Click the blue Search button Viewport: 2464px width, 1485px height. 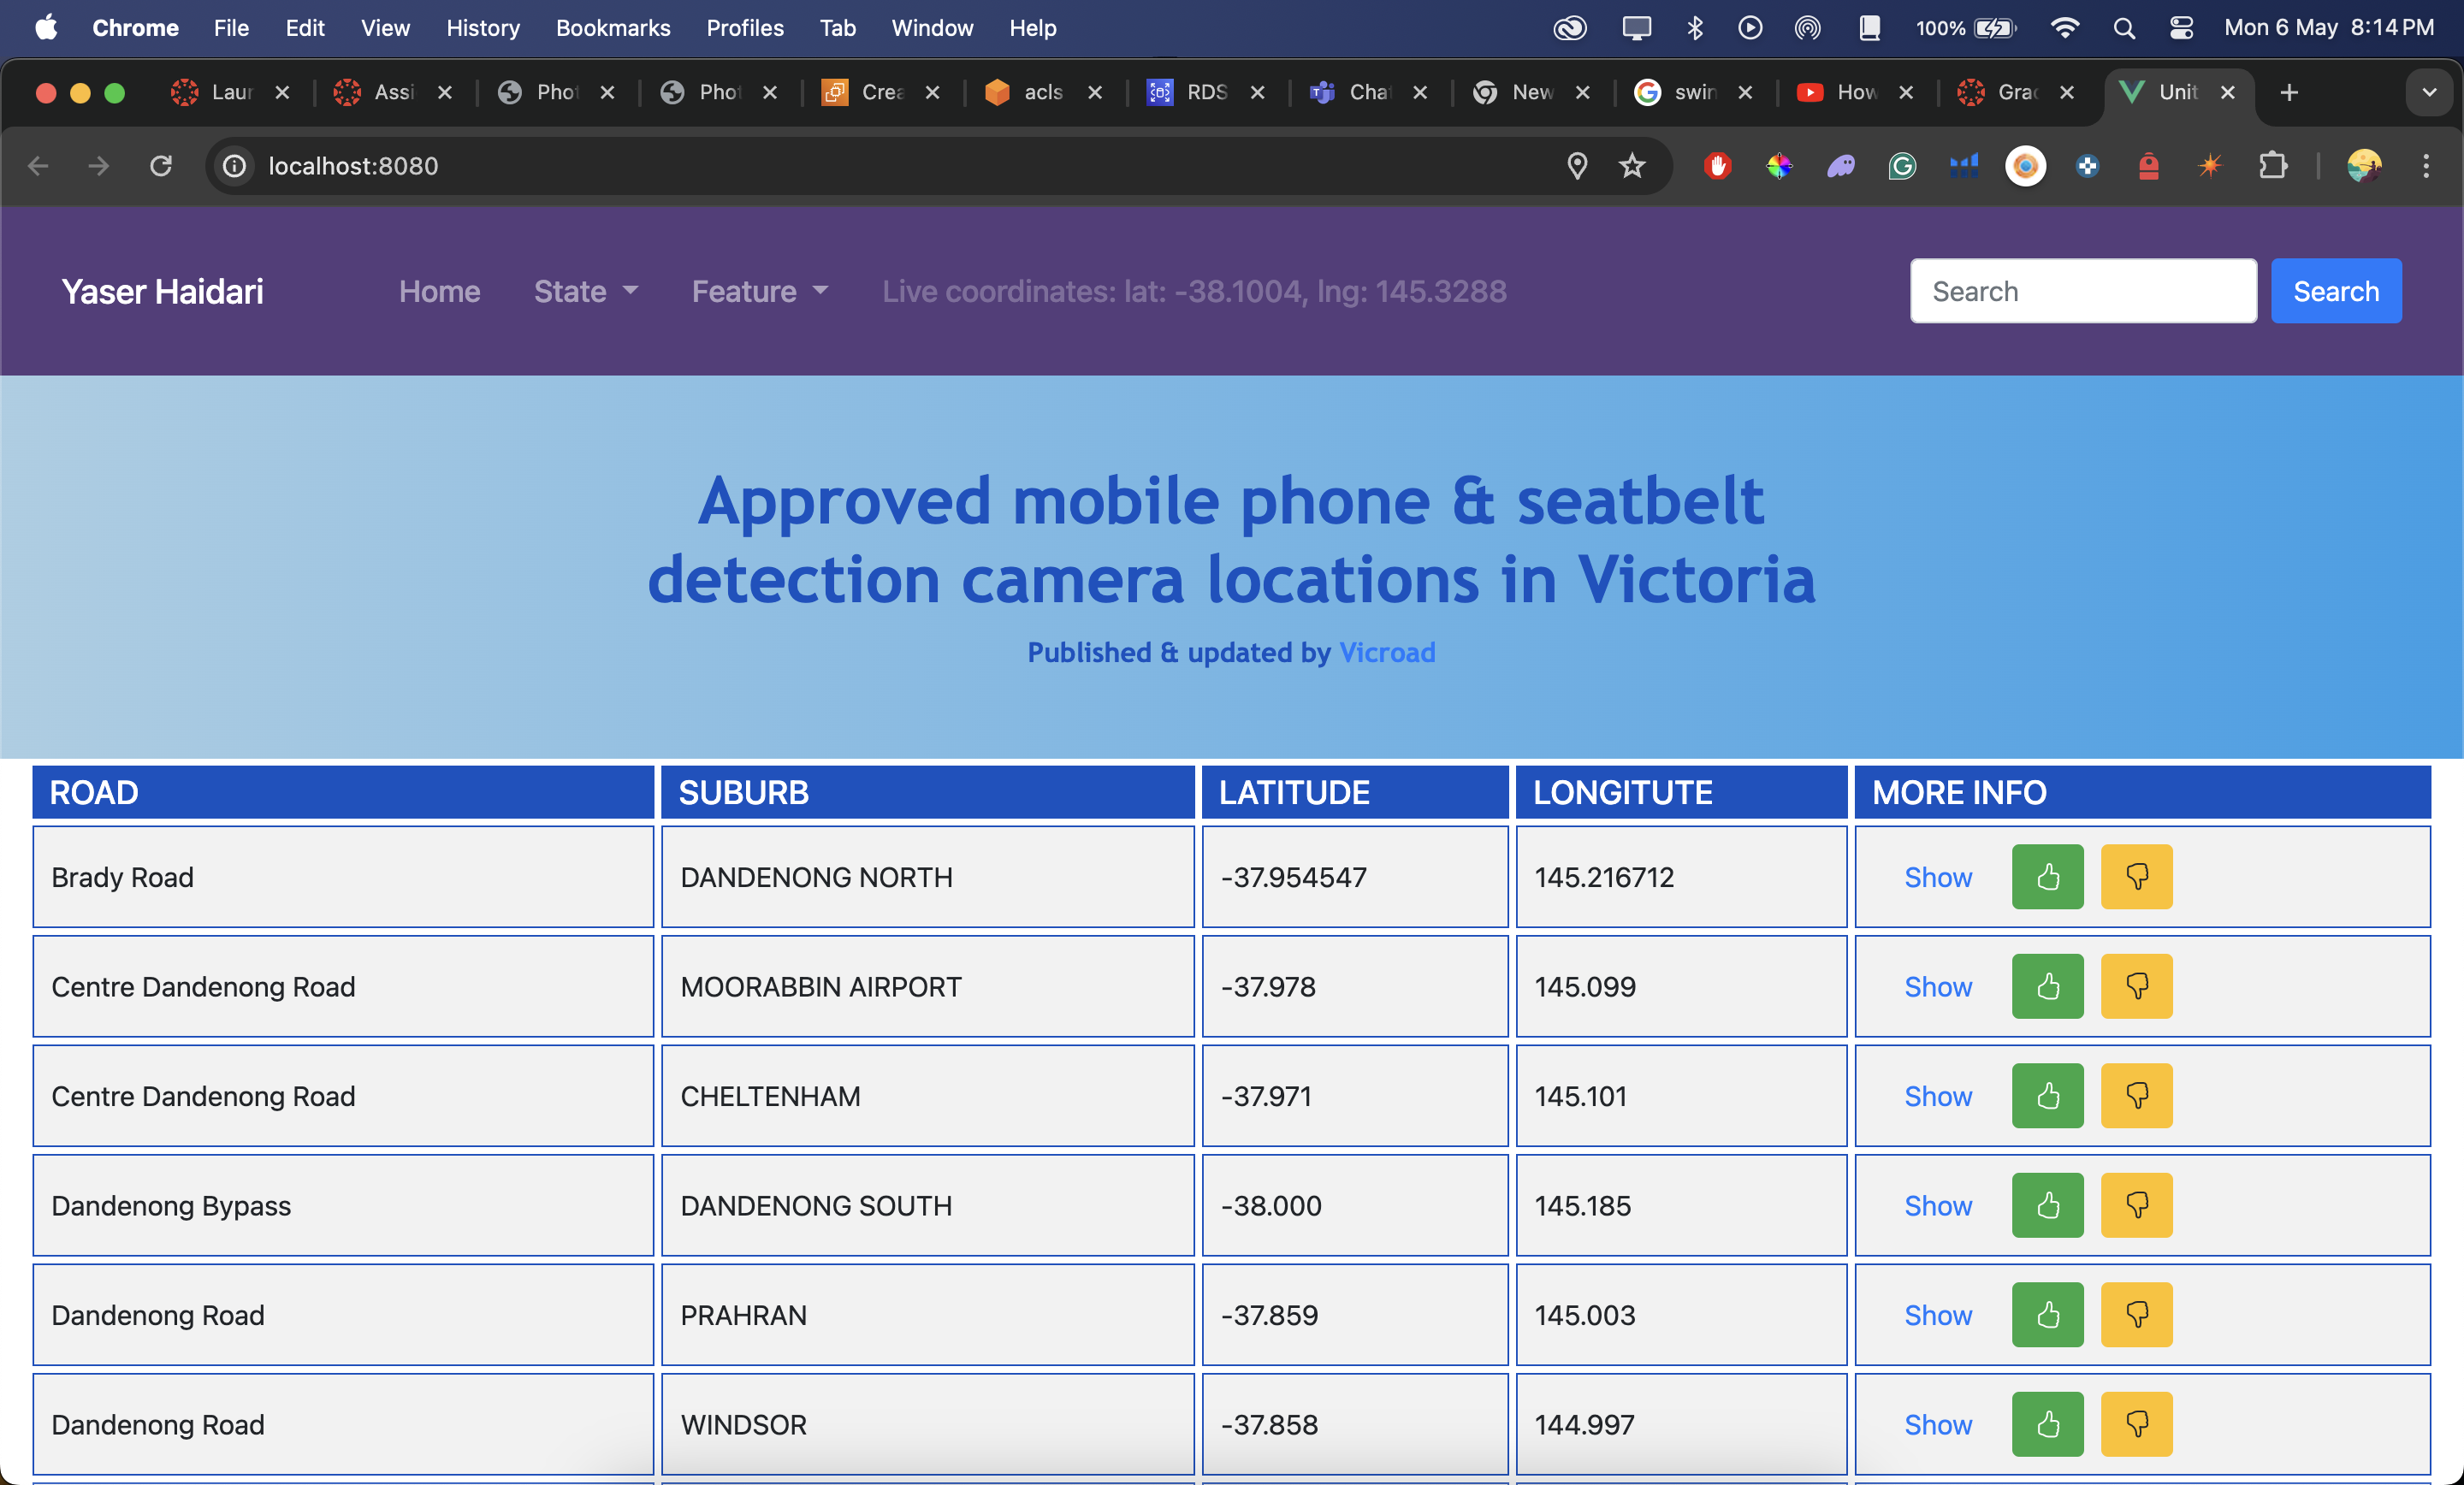pyautogui.click(x=2335, y=291)
